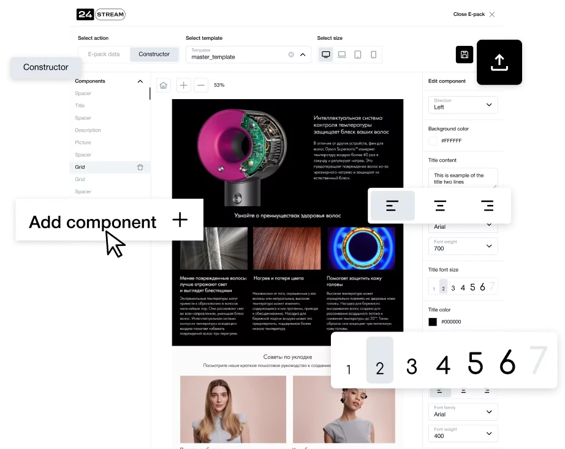Select the laptop size icon
Viewport: 565px width, 449px height.
[x=341, y=54]
